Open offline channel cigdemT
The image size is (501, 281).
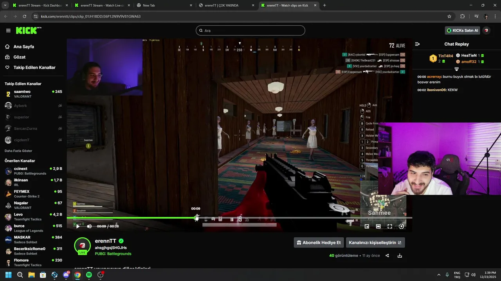click(x=33, y=140)
